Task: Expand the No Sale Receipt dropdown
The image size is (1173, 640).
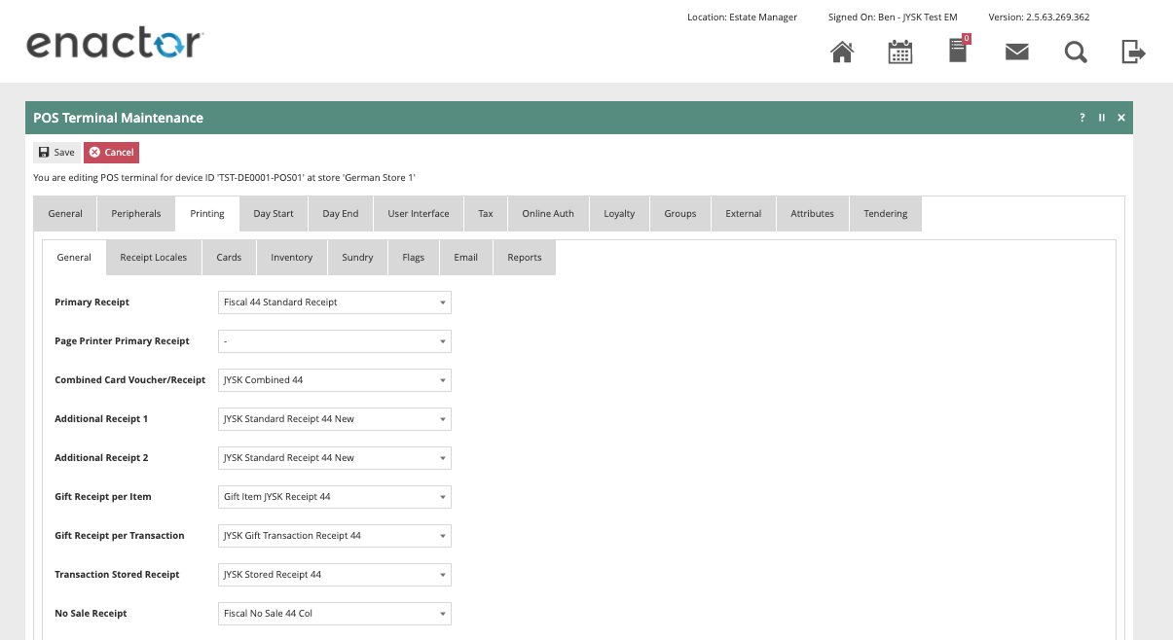Action: point(335,614)
